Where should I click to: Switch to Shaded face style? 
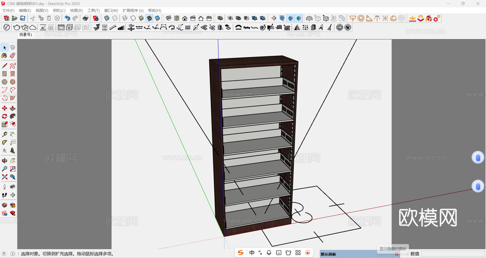[141, 18]
